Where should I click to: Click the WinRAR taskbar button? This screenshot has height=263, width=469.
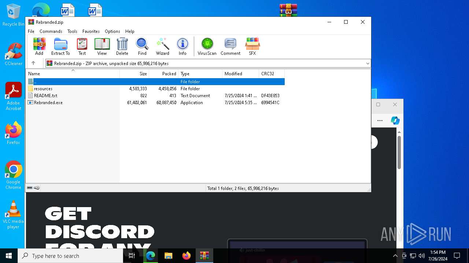point(204,256)
